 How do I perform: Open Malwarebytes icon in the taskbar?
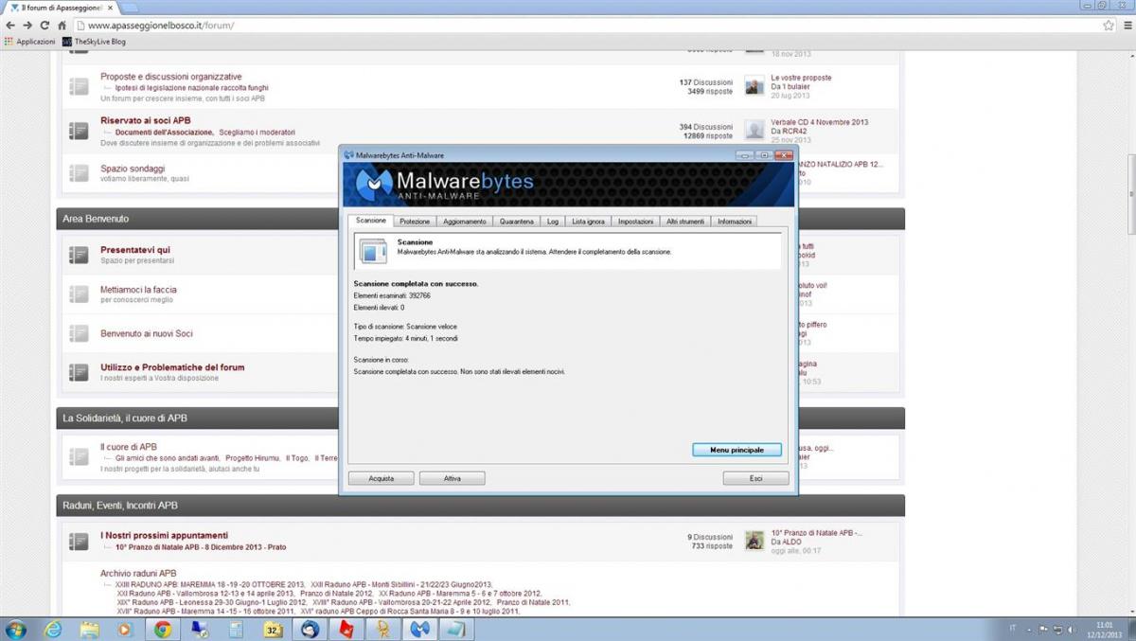(419, 629)
